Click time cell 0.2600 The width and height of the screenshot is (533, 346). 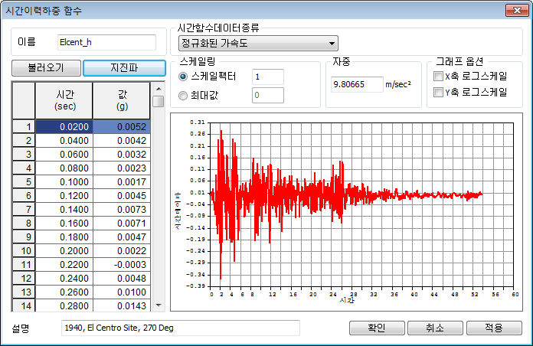(64, 292)
